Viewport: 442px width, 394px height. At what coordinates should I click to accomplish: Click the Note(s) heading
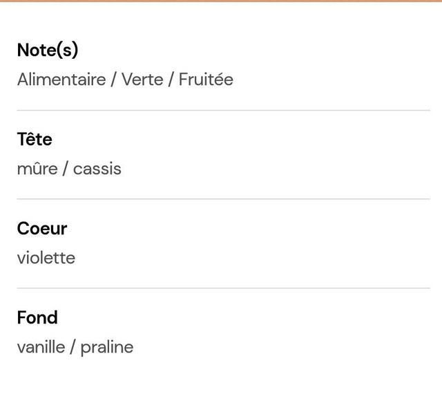pyautogui.click(x=48, y=50)
